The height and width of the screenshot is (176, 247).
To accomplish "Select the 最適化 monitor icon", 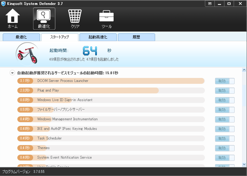I will [x=44, y=16].
